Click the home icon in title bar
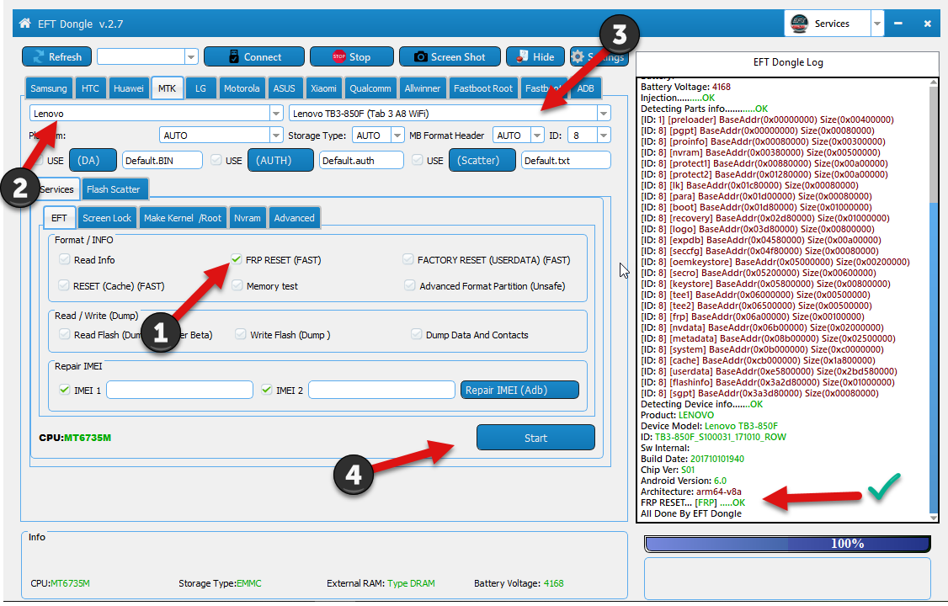The height and width of the screenshot is (606, 948). (x=24, y=23)
